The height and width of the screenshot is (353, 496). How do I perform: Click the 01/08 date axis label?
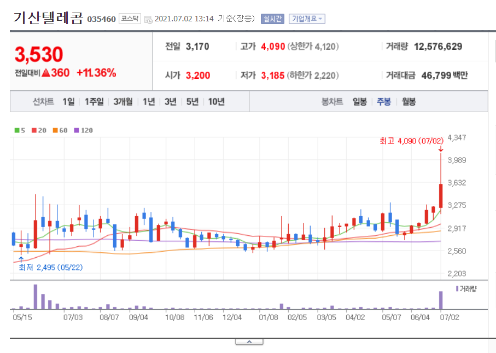click(x=269, y=317)
